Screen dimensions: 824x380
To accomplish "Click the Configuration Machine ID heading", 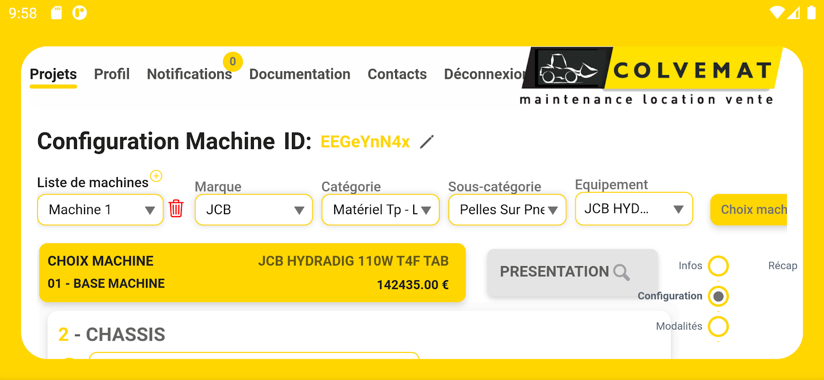I will click(x=174, y=142).
